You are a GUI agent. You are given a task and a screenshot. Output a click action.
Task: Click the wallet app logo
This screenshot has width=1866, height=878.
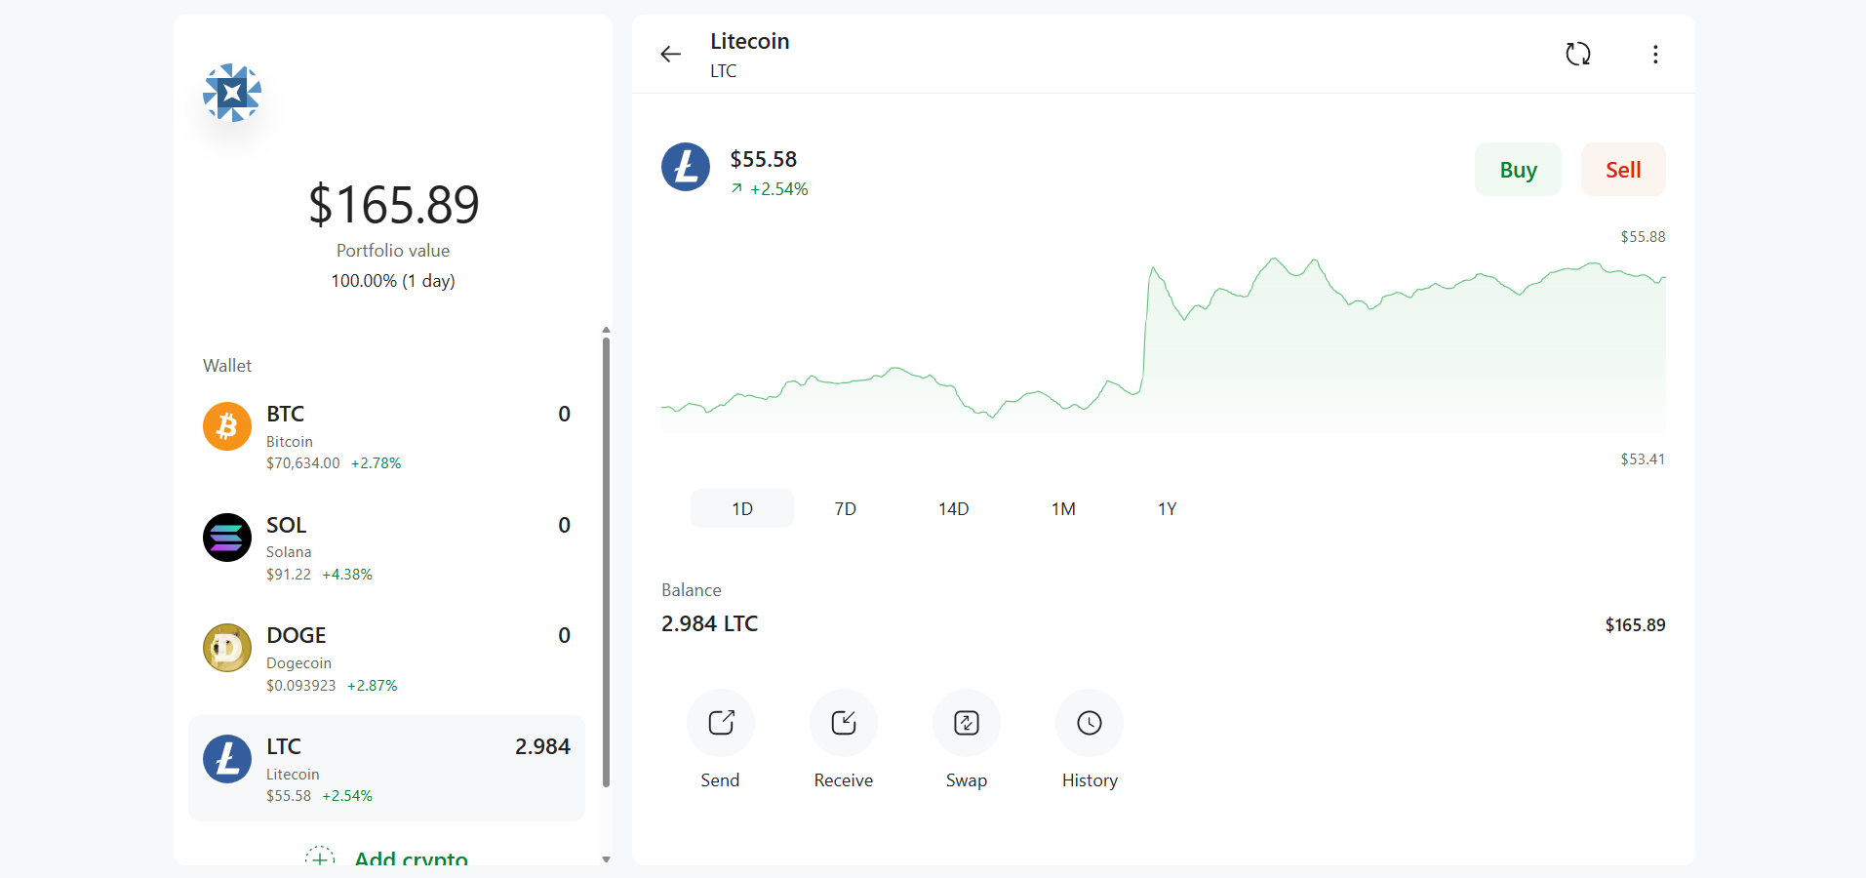pos(232,94)
